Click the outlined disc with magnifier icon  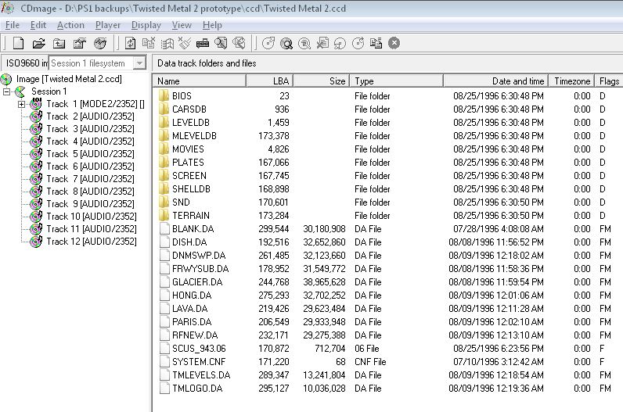[x=304, y=43]
